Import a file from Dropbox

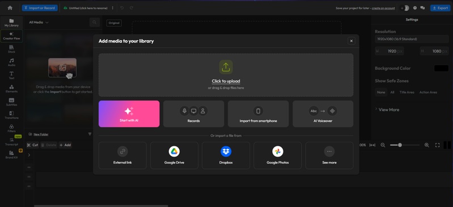click(226, 155)
